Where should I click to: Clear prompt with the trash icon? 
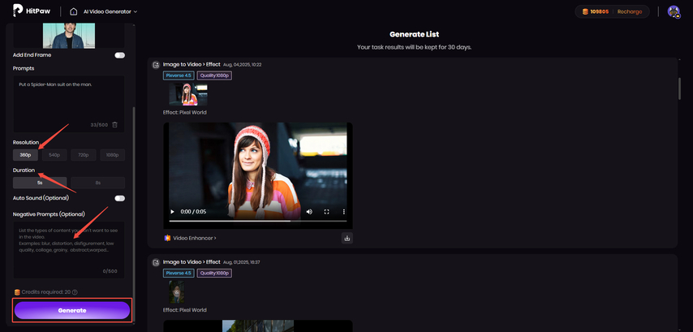click(114, 124)
